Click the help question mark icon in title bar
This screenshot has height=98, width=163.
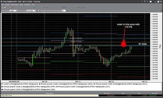pyautogui.click(x=145, y=2)
